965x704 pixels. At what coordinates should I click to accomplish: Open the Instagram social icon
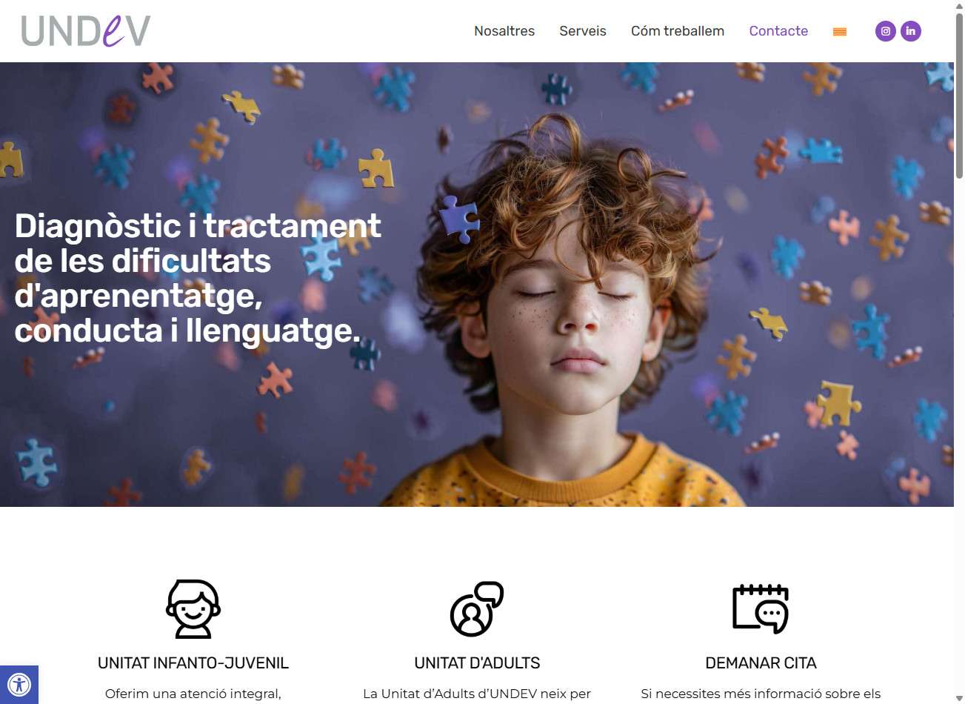click(885, 31)
